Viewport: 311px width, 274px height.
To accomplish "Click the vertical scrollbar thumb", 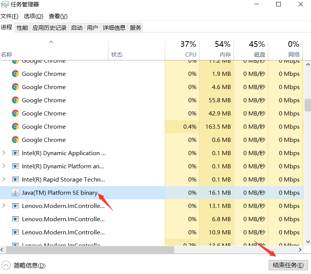I will [308, 105].
